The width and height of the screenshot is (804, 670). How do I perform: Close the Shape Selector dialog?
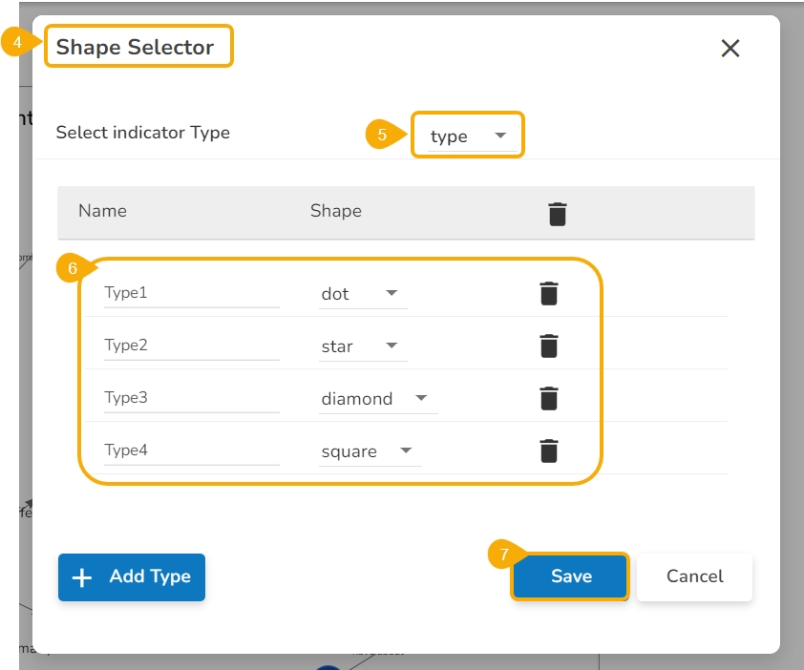[x=730, y=49]
